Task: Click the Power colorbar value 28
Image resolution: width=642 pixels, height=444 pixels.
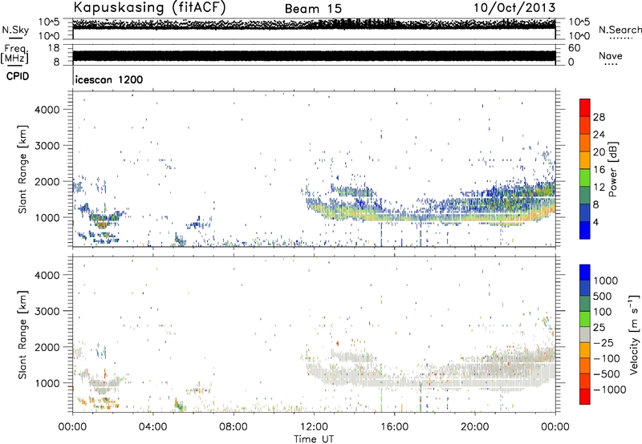Action: pos(599,117)
